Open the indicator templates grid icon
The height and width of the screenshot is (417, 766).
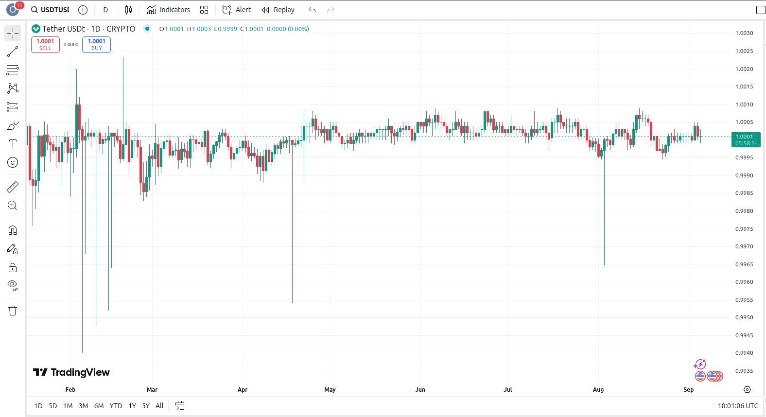[x=204, y=10]
